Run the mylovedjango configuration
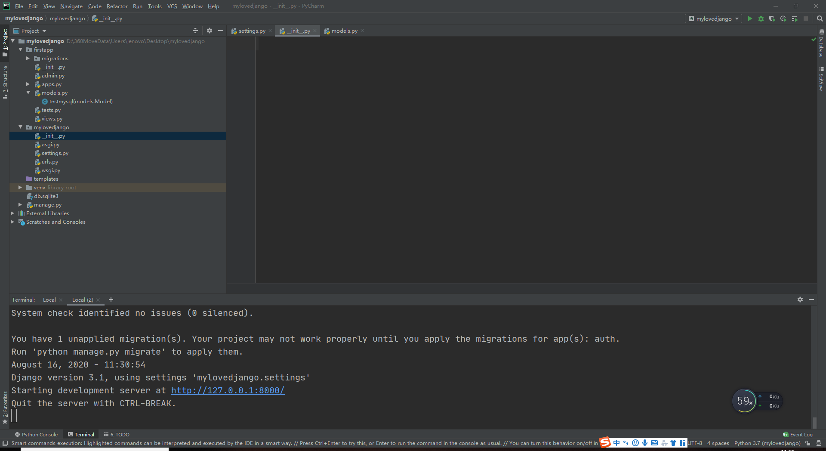The image size is (826, 451). pyautogui.click(x=749, y=19)
